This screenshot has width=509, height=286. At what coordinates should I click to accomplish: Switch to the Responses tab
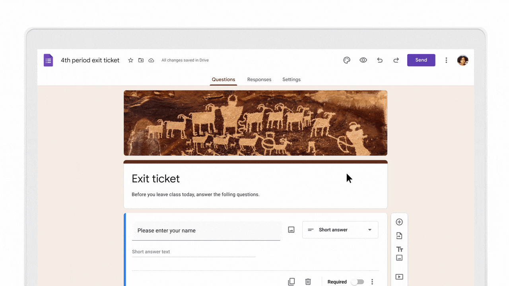259,79
